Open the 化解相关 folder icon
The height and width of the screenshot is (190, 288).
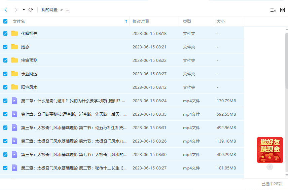(x=14, y=33)
